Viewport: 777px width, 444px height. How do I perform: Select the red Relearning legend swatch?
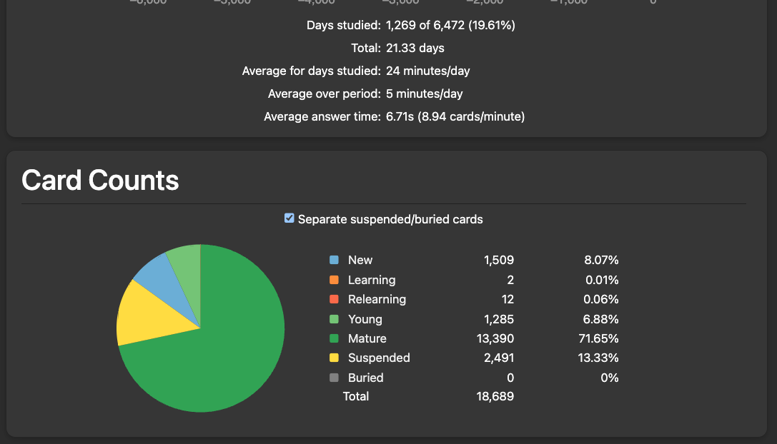[x=334, y=299]
